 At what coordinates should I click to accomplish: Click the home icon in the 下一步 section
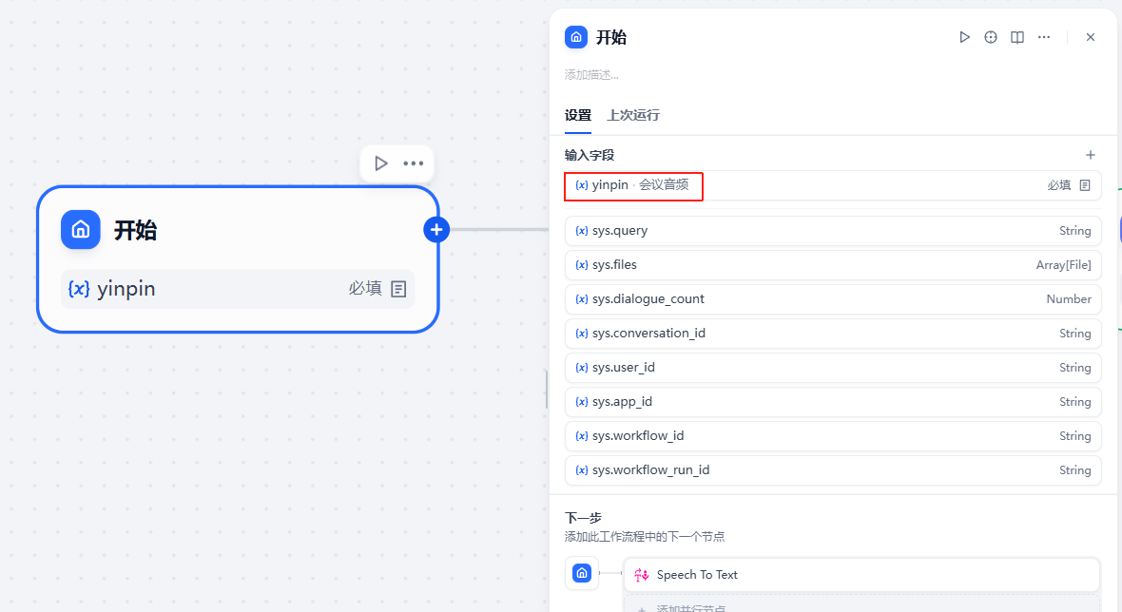[x=582, y=573]
